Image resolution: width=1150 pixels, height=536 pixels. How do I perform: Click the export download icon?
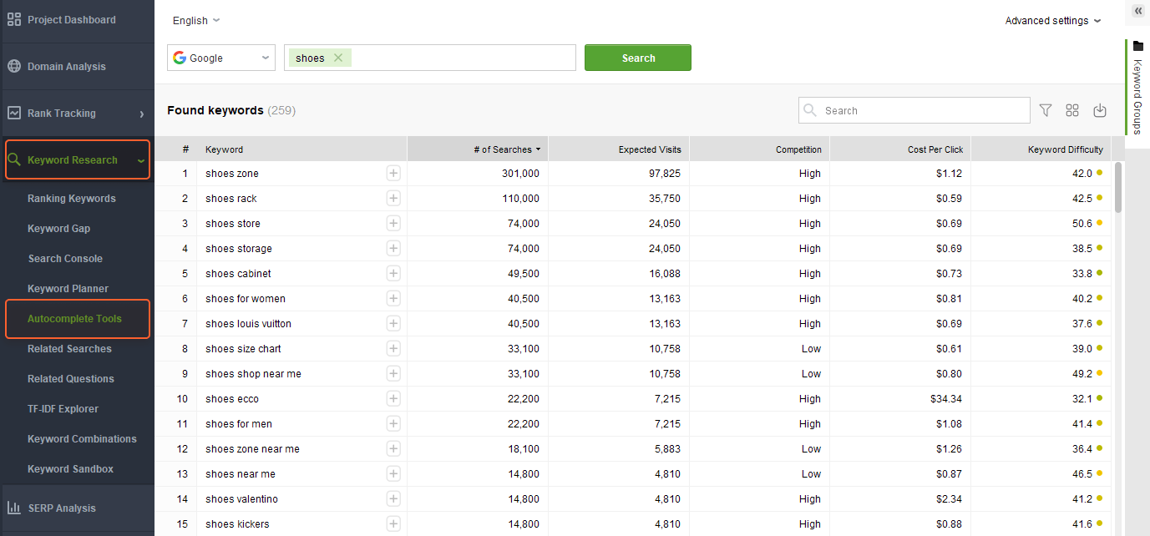[x=1100, y=110]
